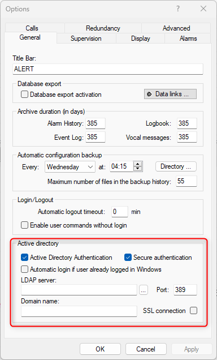
Task: Select the Advanced tab
Action: pyautogui.click(x=176, y=28)
